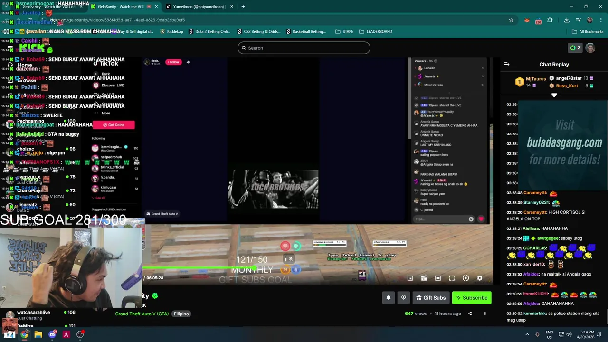
Task: Click the Gift Subs button
Action: pyautogui.click(x=431, y=298)
